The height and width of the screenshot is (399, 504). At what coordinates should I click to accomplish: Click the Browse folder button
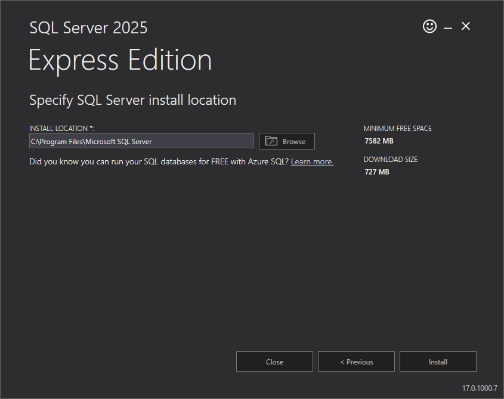(x=287, y=141)
